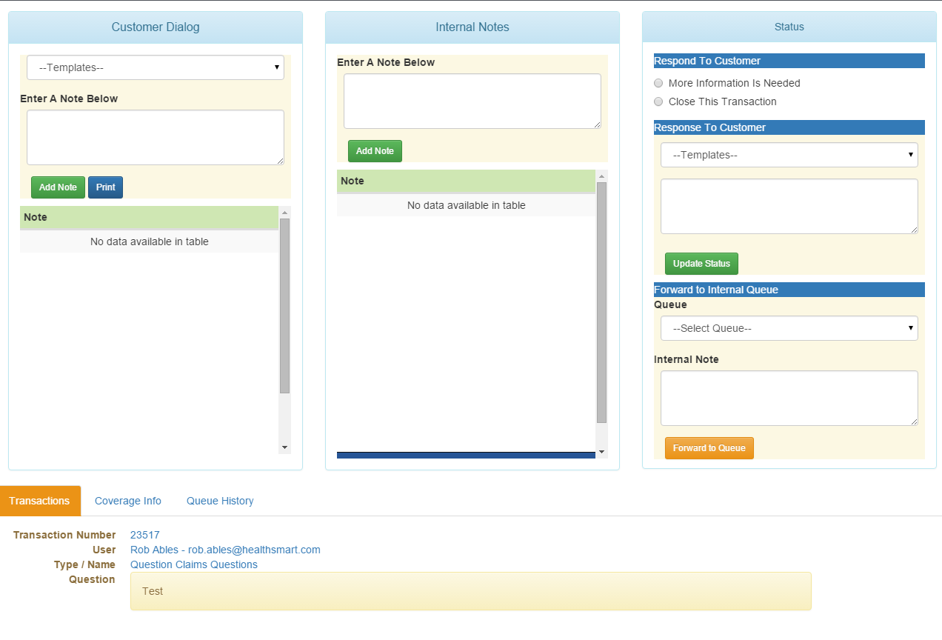Sort by the Note column header in Internal Notes
This screenshot has width=942, height=640.
(466, 181)
